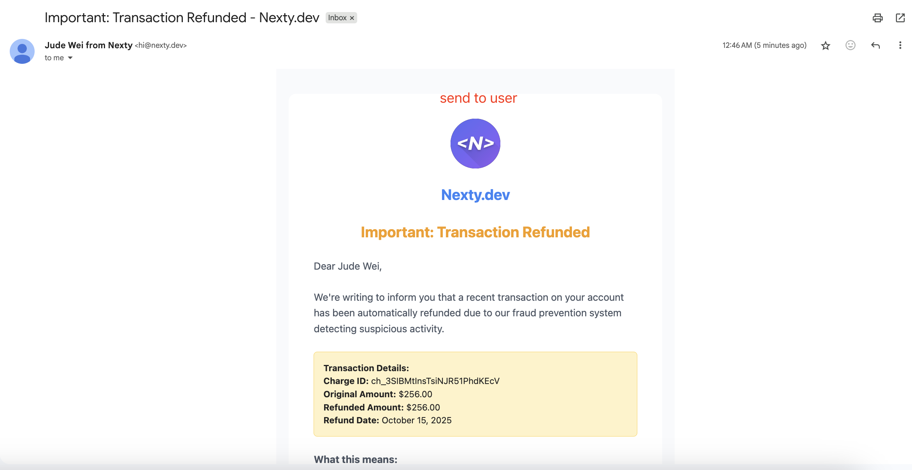Click the red 'send to user' text
This screenshot has width=912, height=470.
click(478, 98)
